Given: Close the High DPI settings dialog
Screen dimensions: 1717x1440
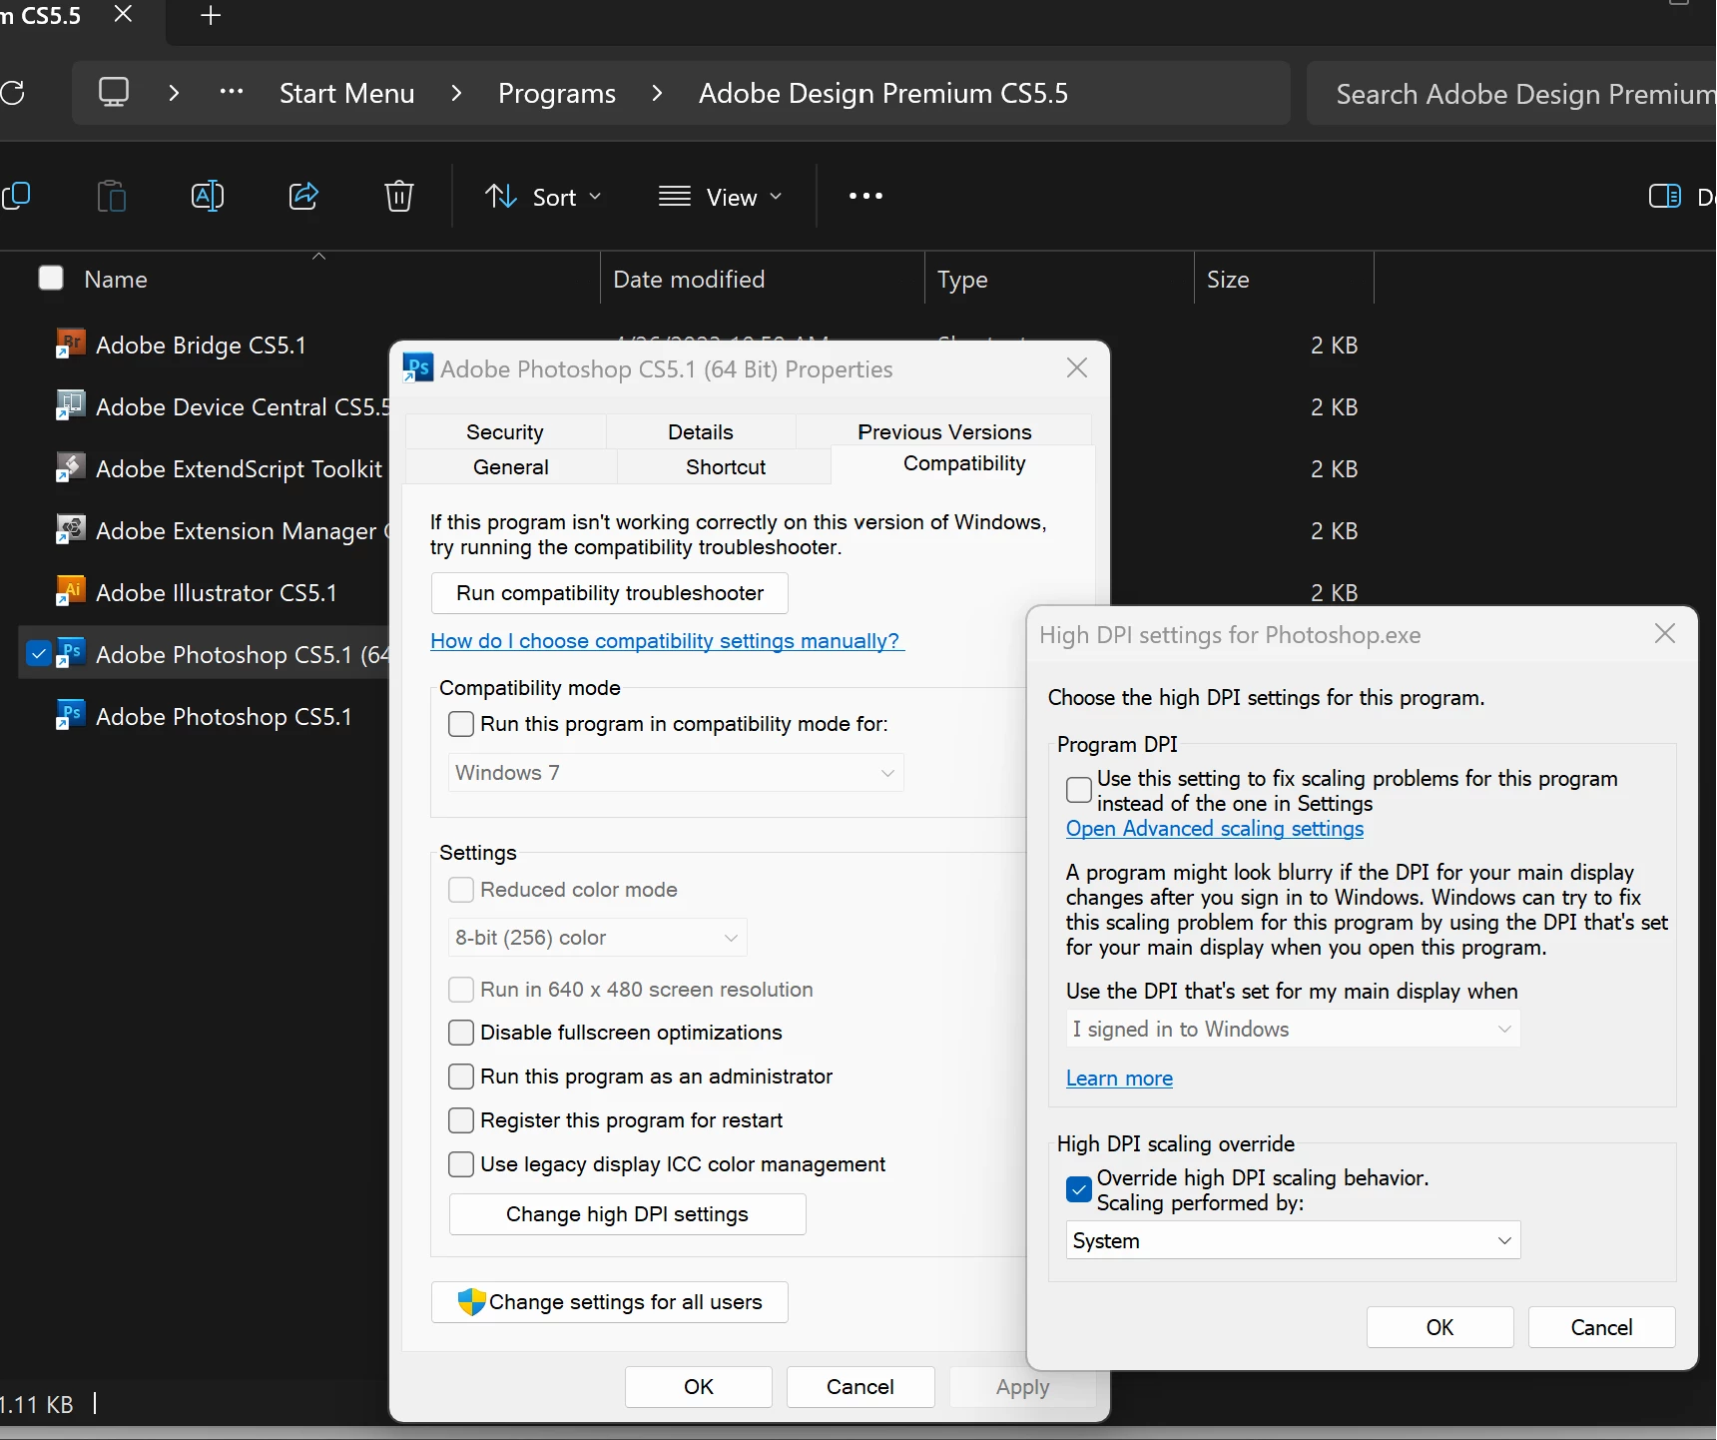Looking at the screenshot, I should pyautogui.click(x=1665, y=634).
